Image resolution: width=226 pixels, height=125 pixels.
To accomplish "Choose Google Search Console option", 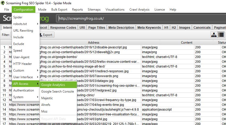I will tap(57, 91).
